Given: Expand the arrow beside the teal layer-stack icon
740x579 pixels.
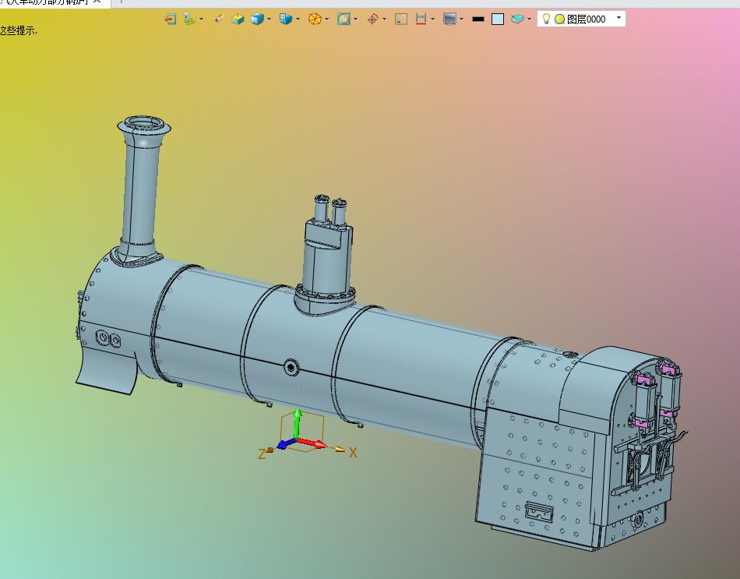Looking at the screenshot, I should coord(530,19).
